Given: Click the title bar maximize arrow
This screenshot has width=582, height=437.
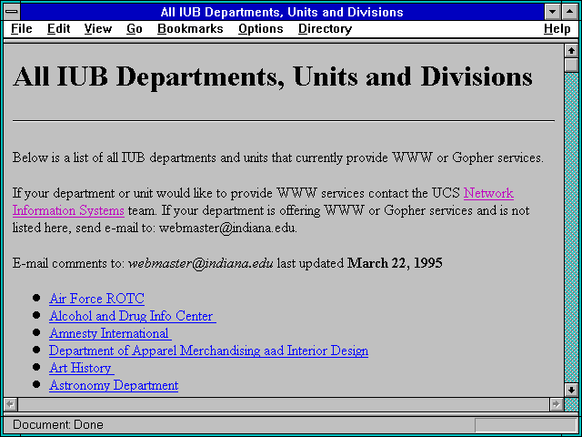Looking at the screenshot, I should tap(570, 12).
